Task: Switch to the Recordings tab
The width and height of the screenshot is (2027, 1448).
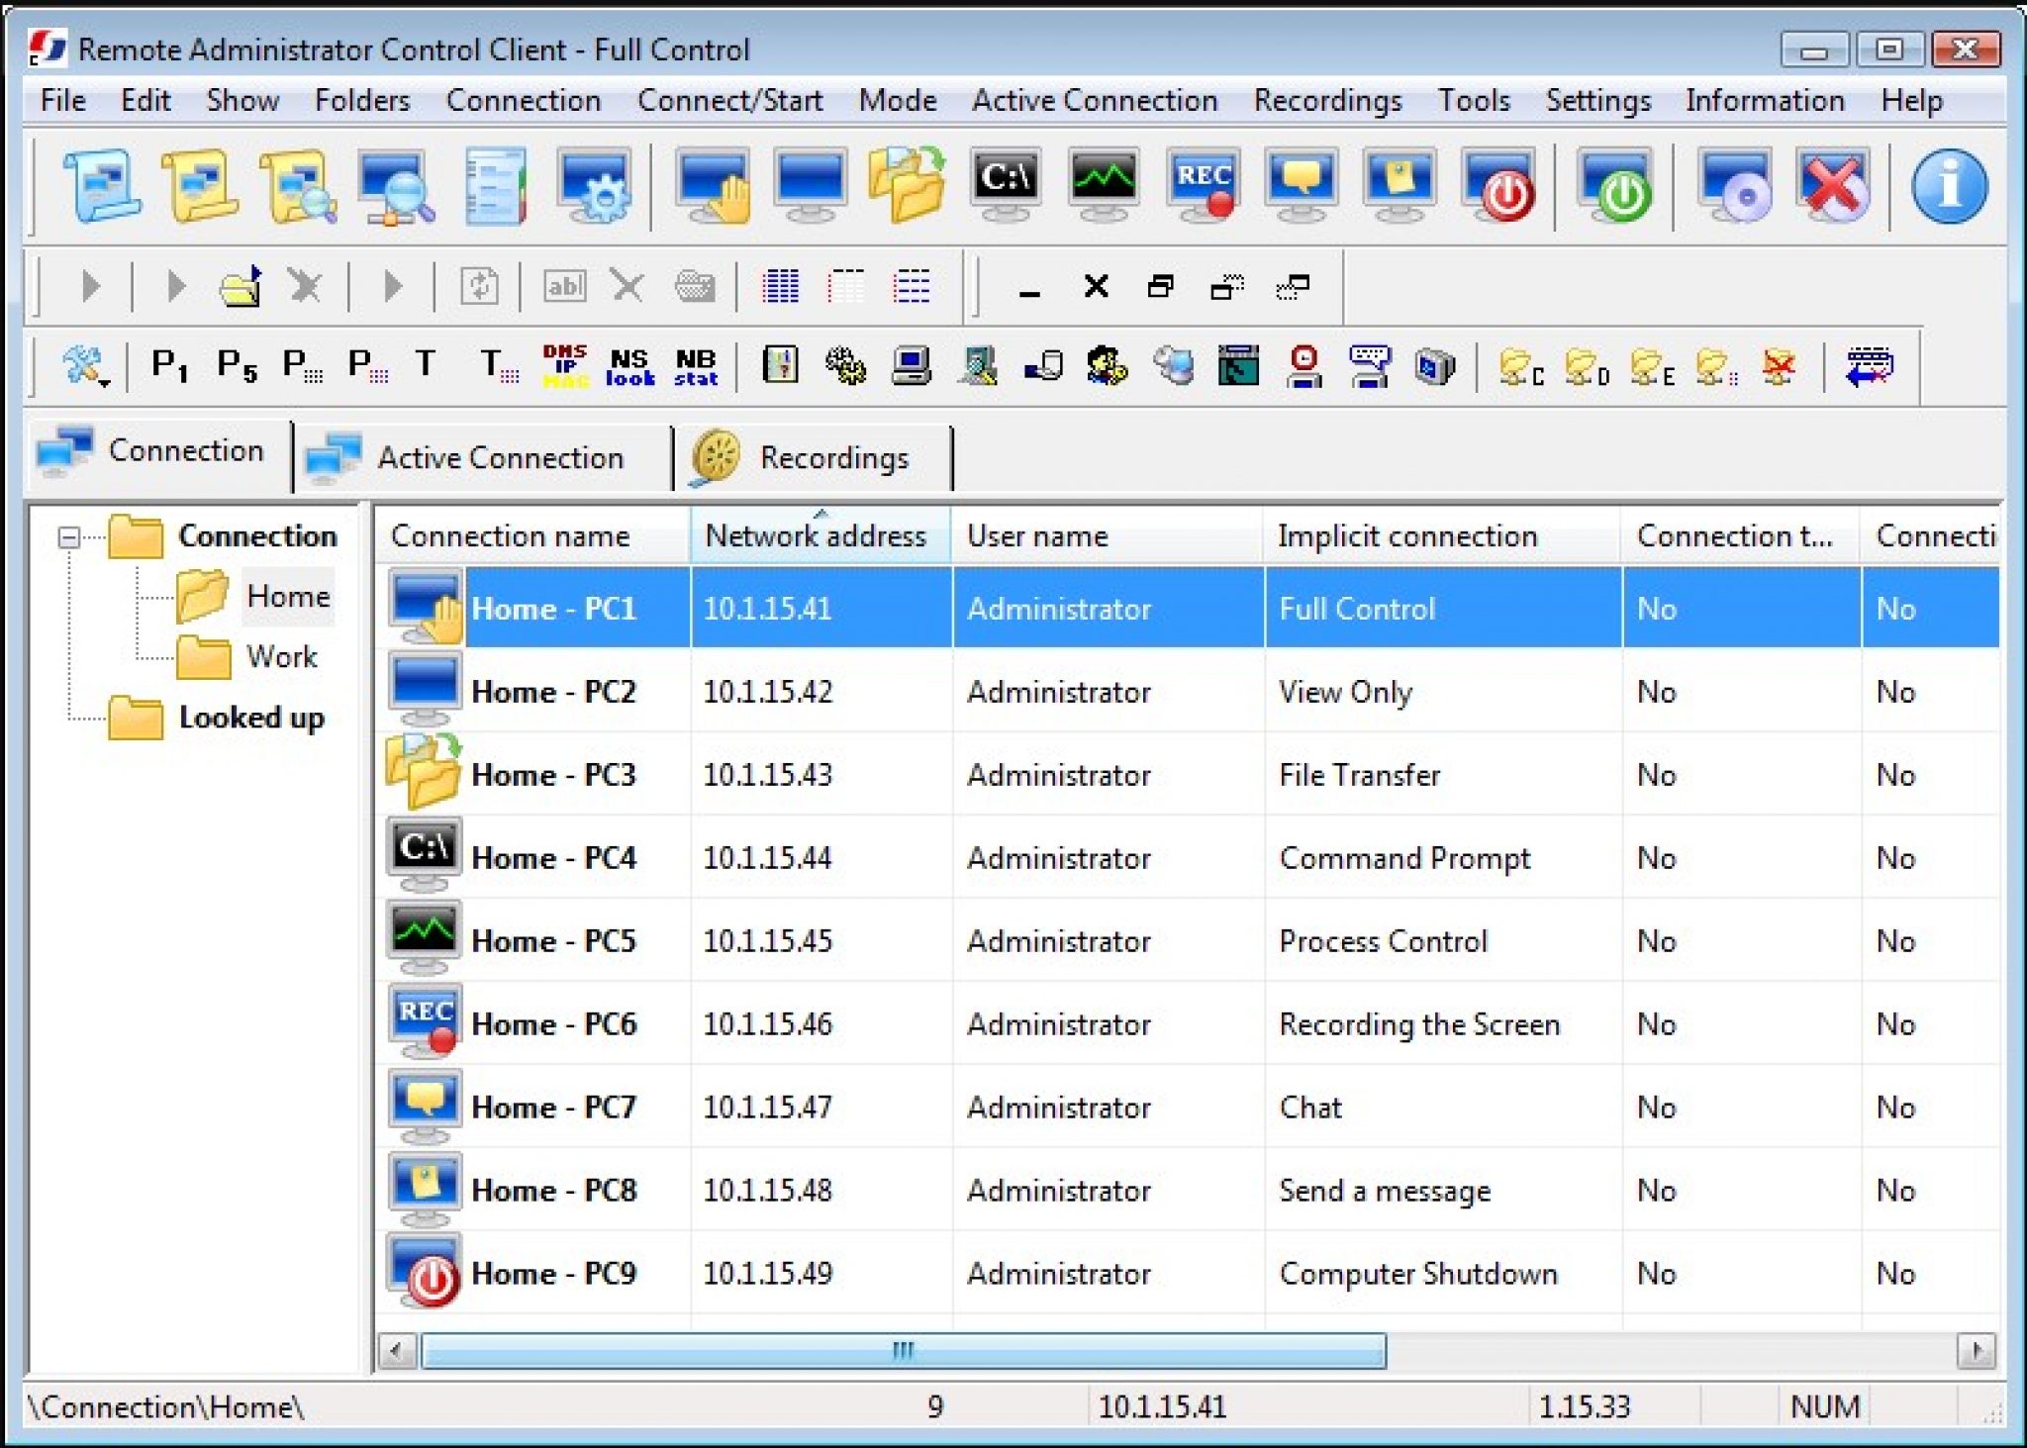Action: (833, 456)
